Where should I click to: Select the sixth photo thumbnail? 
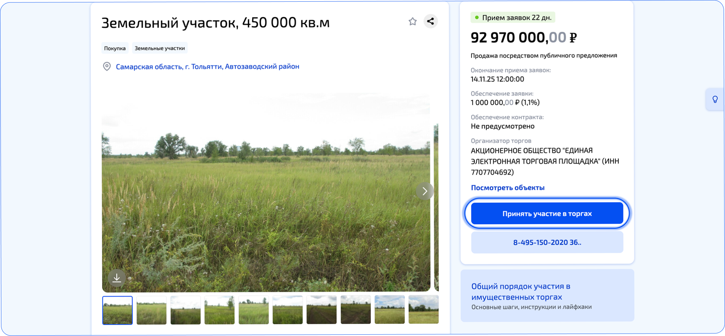pos(288,310)
